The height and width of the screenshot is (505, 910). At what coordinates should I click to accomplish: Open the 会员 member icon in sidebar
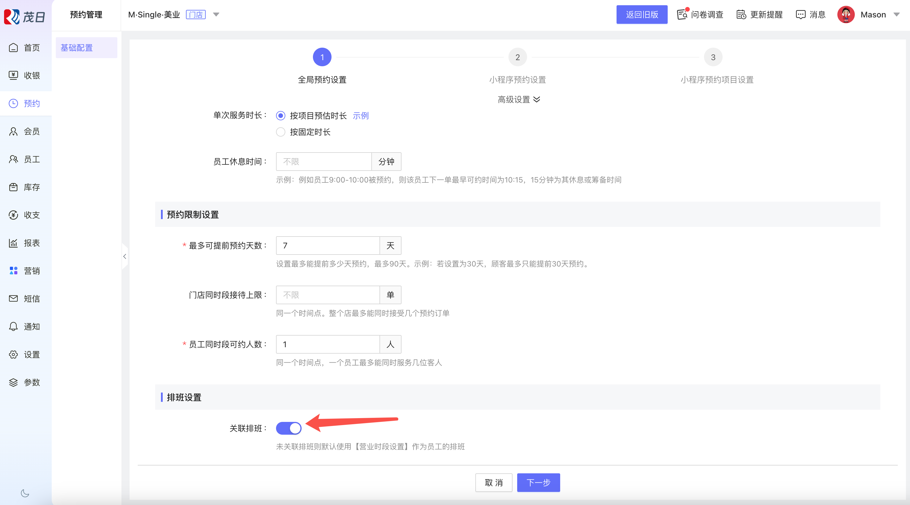[x=13, y=131]
